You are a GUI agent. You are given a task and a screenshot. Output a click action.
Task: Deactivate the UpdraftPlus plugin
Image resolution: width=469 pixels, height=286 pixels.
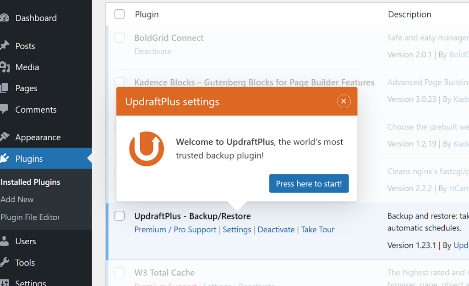[276, 230]
